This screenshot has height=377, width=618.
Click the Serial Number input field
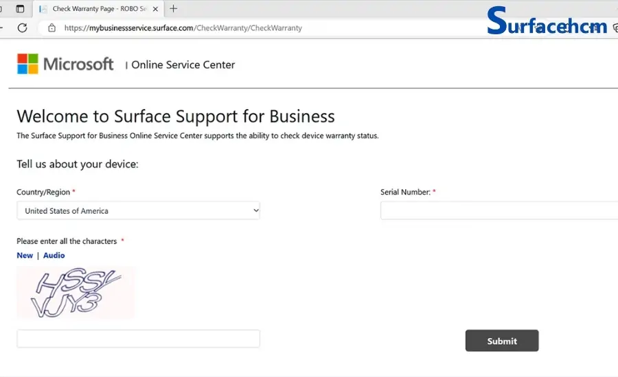pos(499,210)
